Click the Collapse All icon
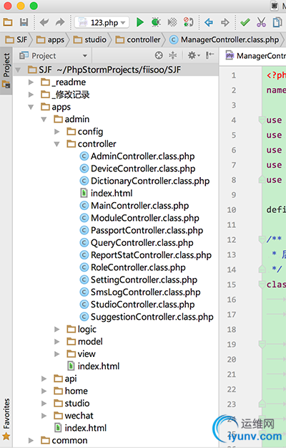286x448 pixels. (x=172, y=55)
